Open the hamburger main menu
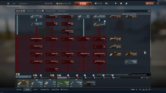Image resolution: width=166 pixels, height=93 pixels. tap(8, 3)
